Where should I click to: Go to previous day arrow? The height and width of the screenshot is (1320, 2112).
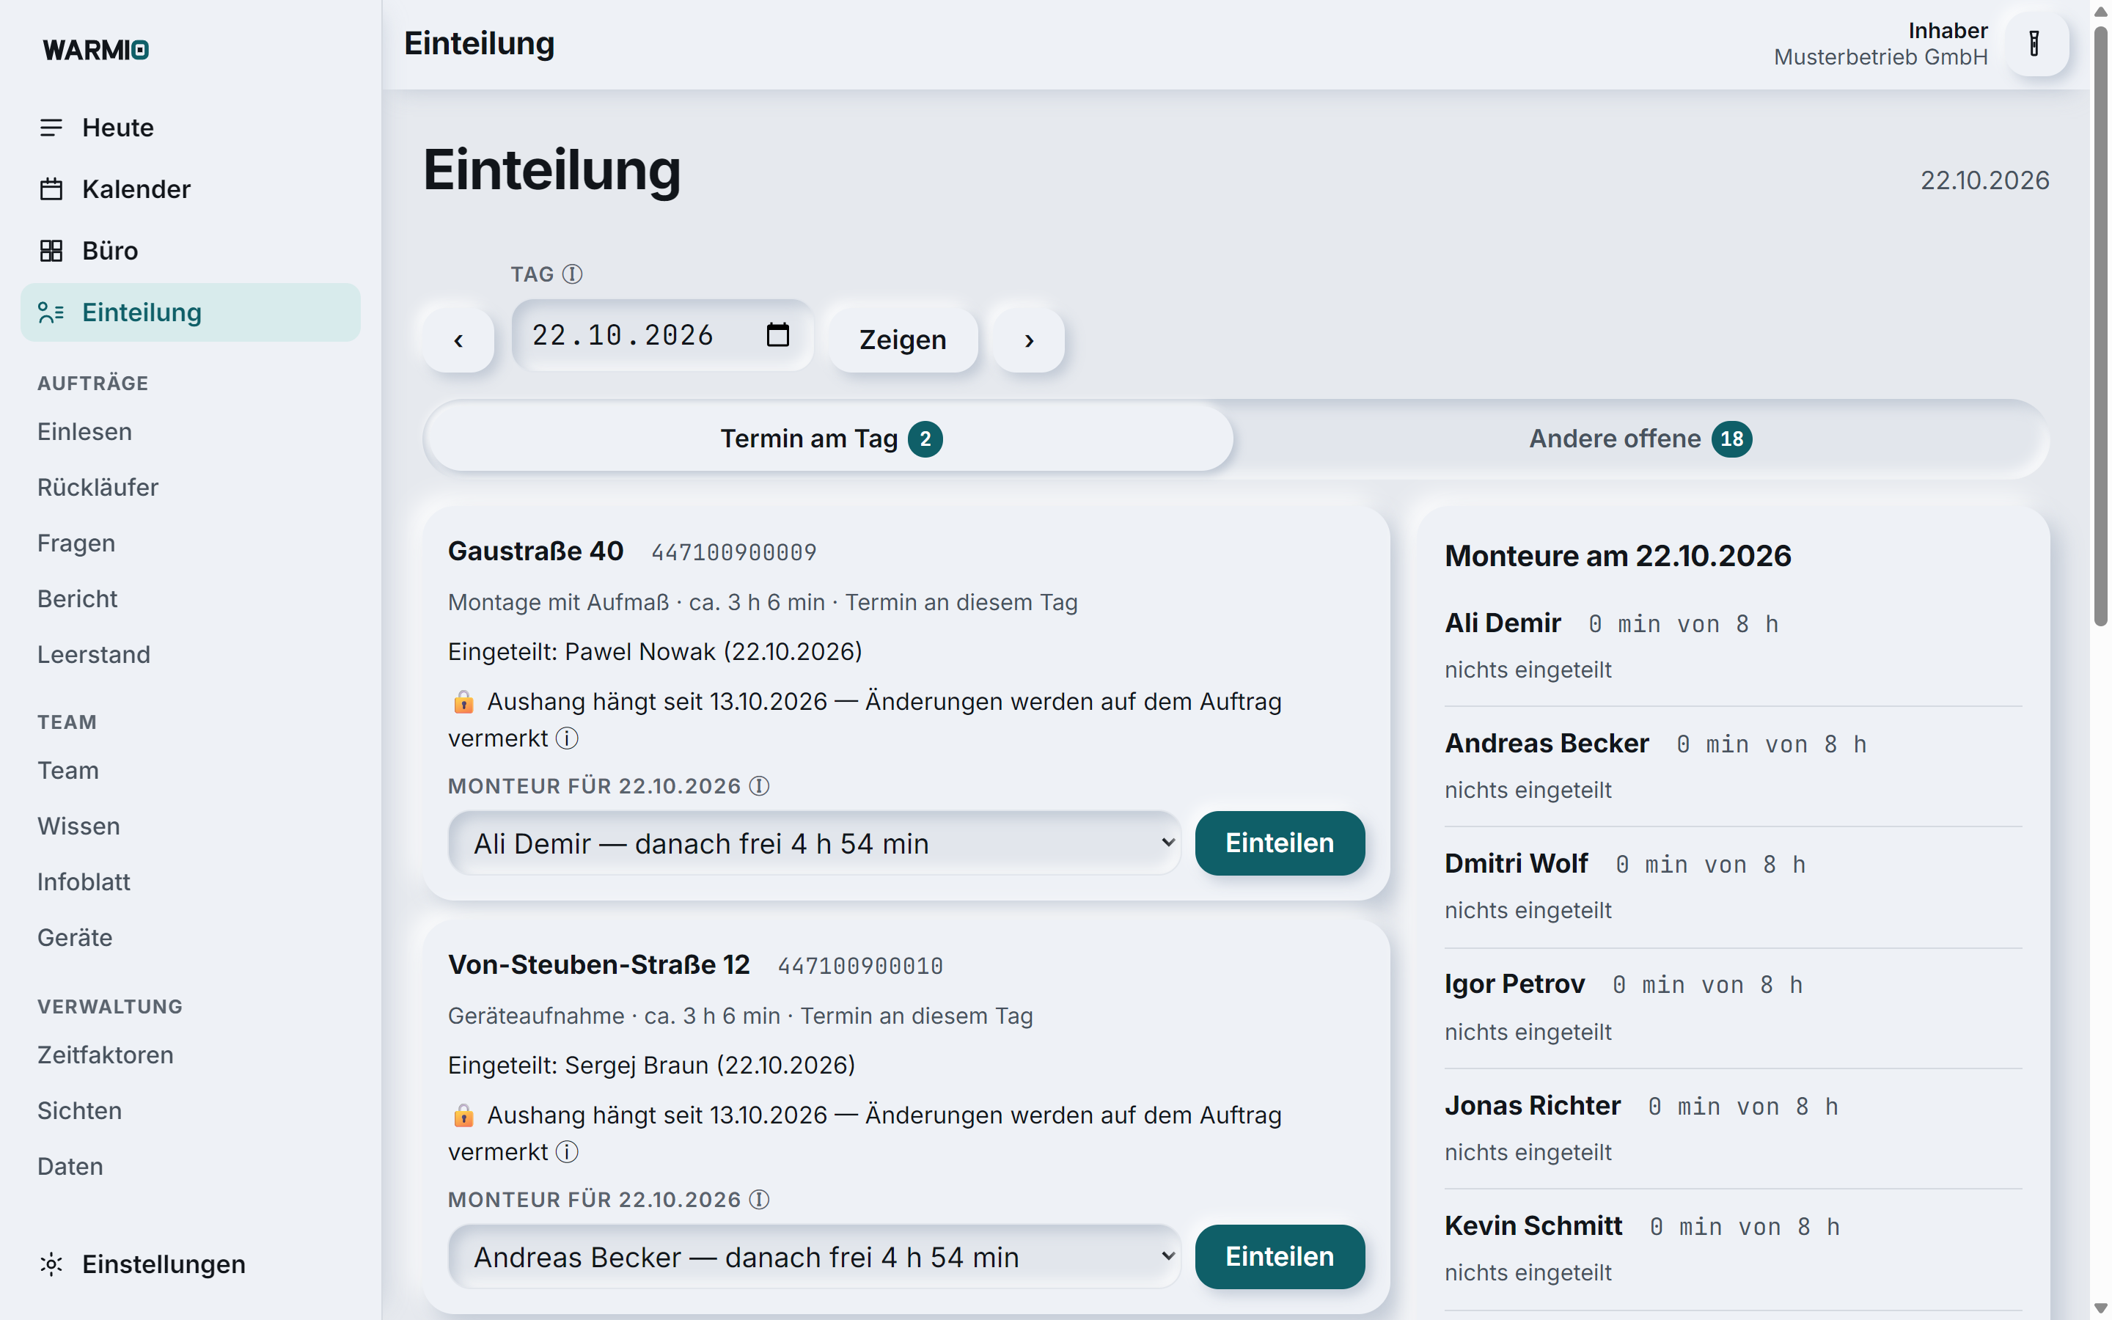(458, 340)
